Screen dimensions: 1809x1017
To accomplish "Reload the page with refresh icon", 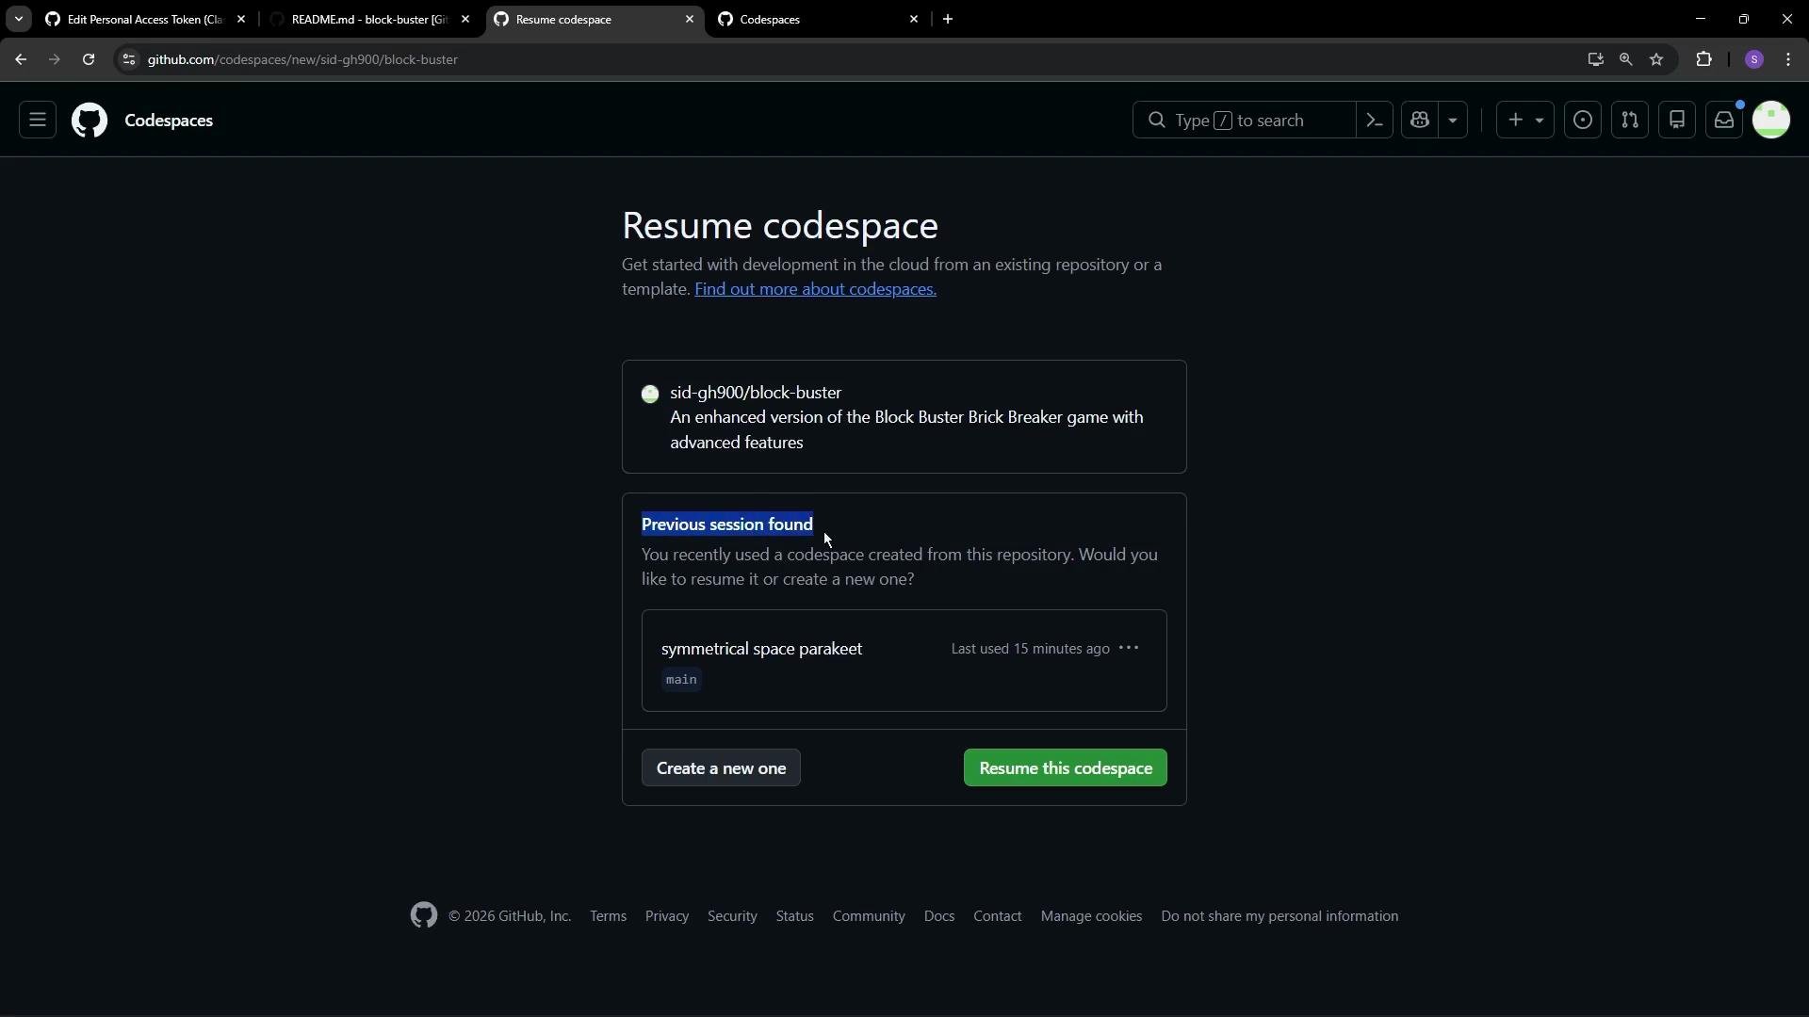I will pos(89,59).
